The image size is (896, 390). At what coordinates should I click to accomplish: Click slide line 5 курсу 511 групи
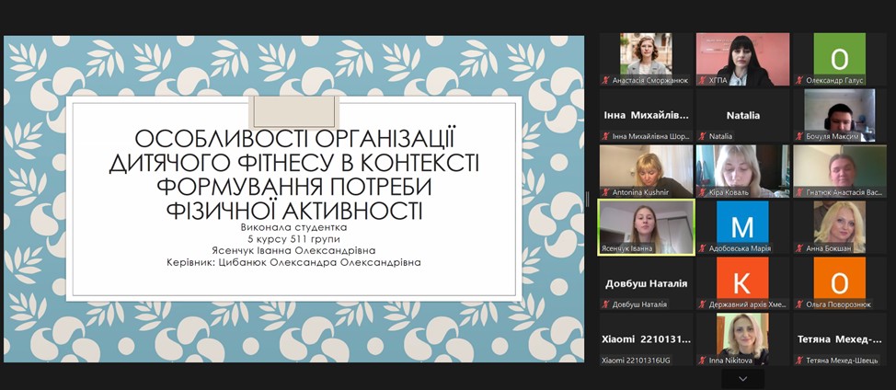click(293, 238)
